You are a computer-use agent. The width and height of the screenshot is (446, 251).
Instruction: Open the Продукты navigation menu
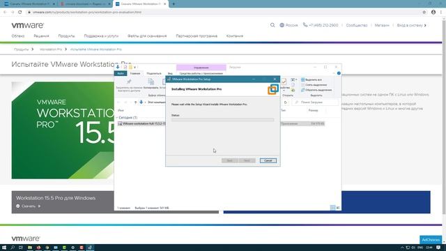coord(66,36)
